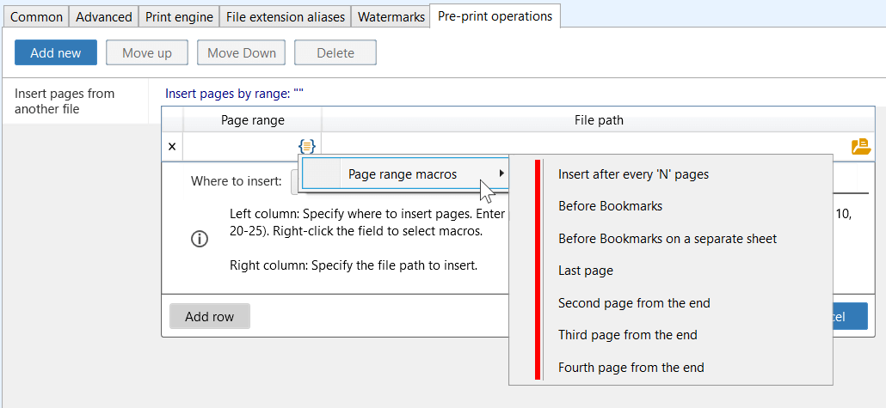Choose the Before Bookmarks macro

coord(610,206)
